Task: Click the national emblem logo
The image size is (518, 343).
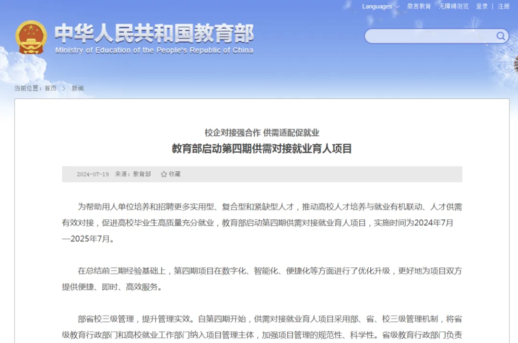Action: click(x=31, y=37)
